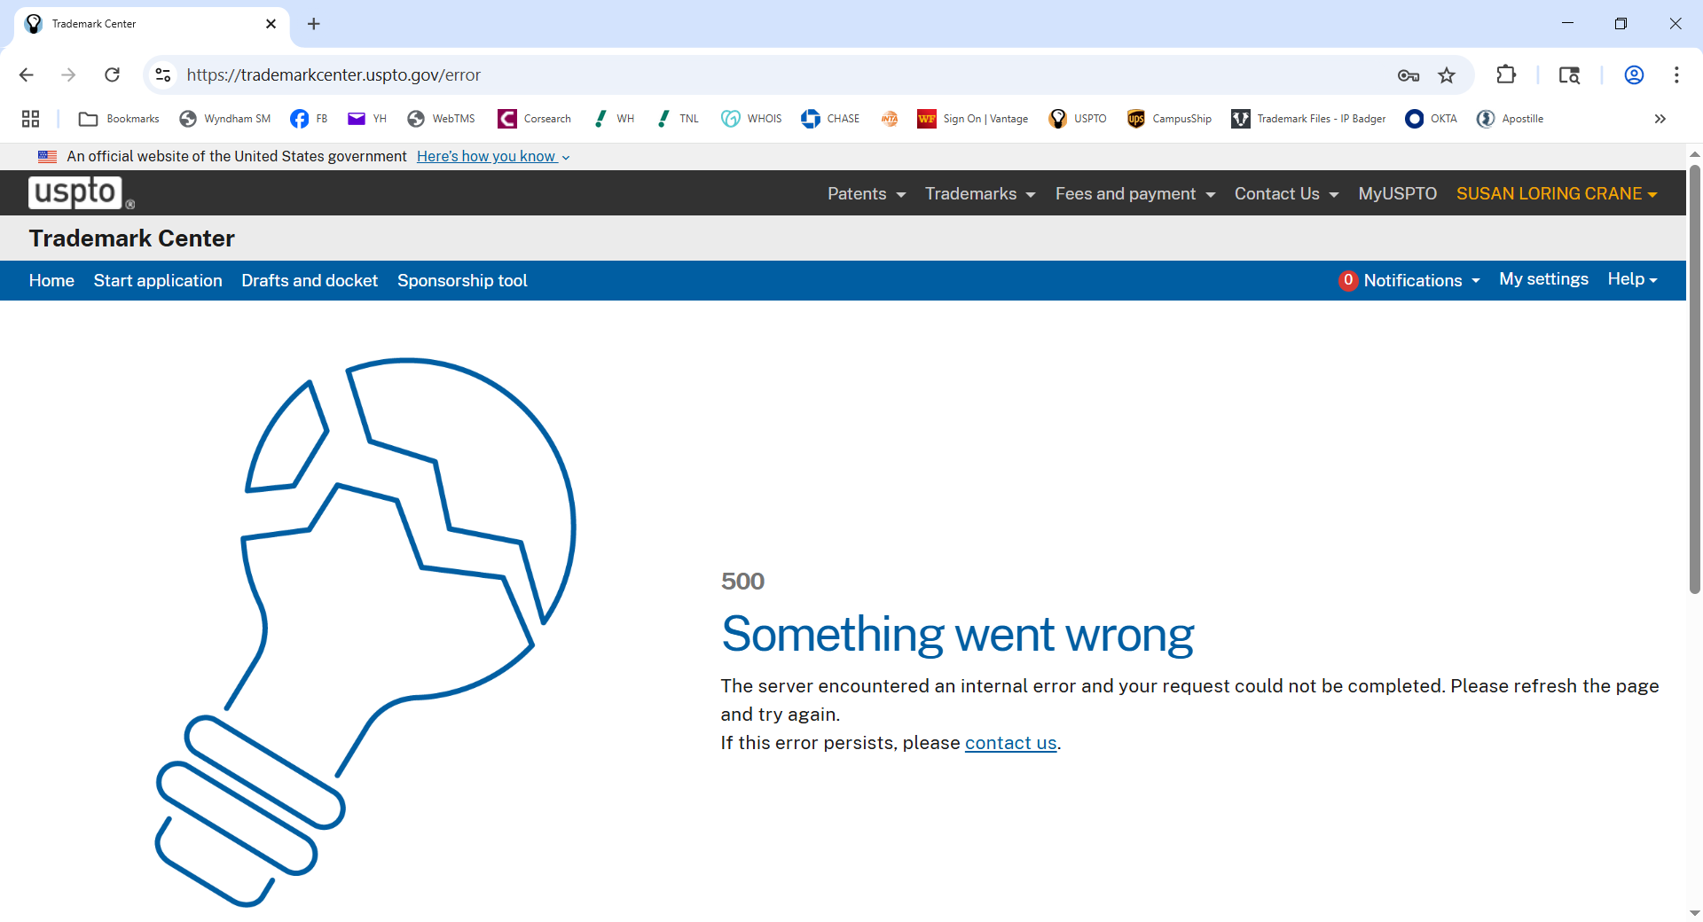Screen dimensions: 1703x922
Task: Open the Chrome profile avatar icon
Action: pos(1634,75)
